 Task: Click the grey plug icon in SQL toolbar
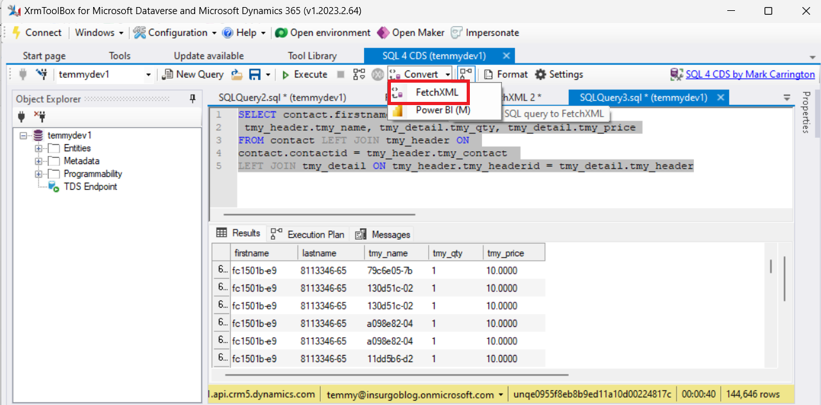coord(23,74)
